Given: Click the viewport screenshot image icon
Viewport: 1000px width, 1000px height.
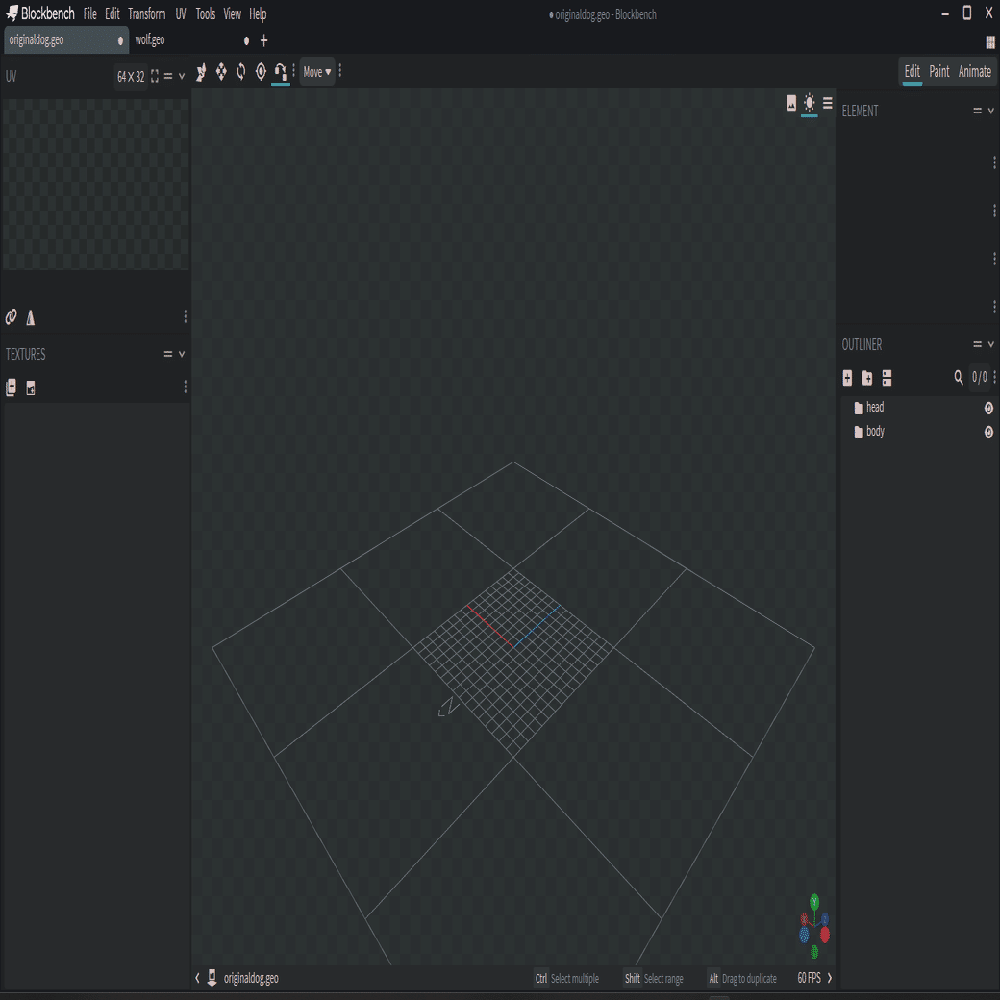Looking at the screenshot, I should pyautogui.click(x=791, y=103).
